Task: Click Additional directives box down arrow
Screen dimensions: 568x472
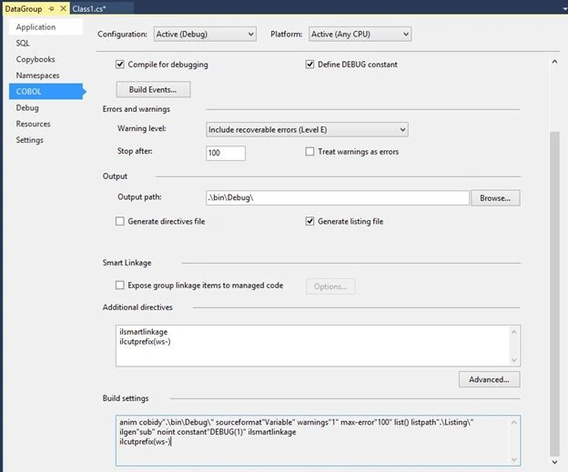Action: click(513, 360)
